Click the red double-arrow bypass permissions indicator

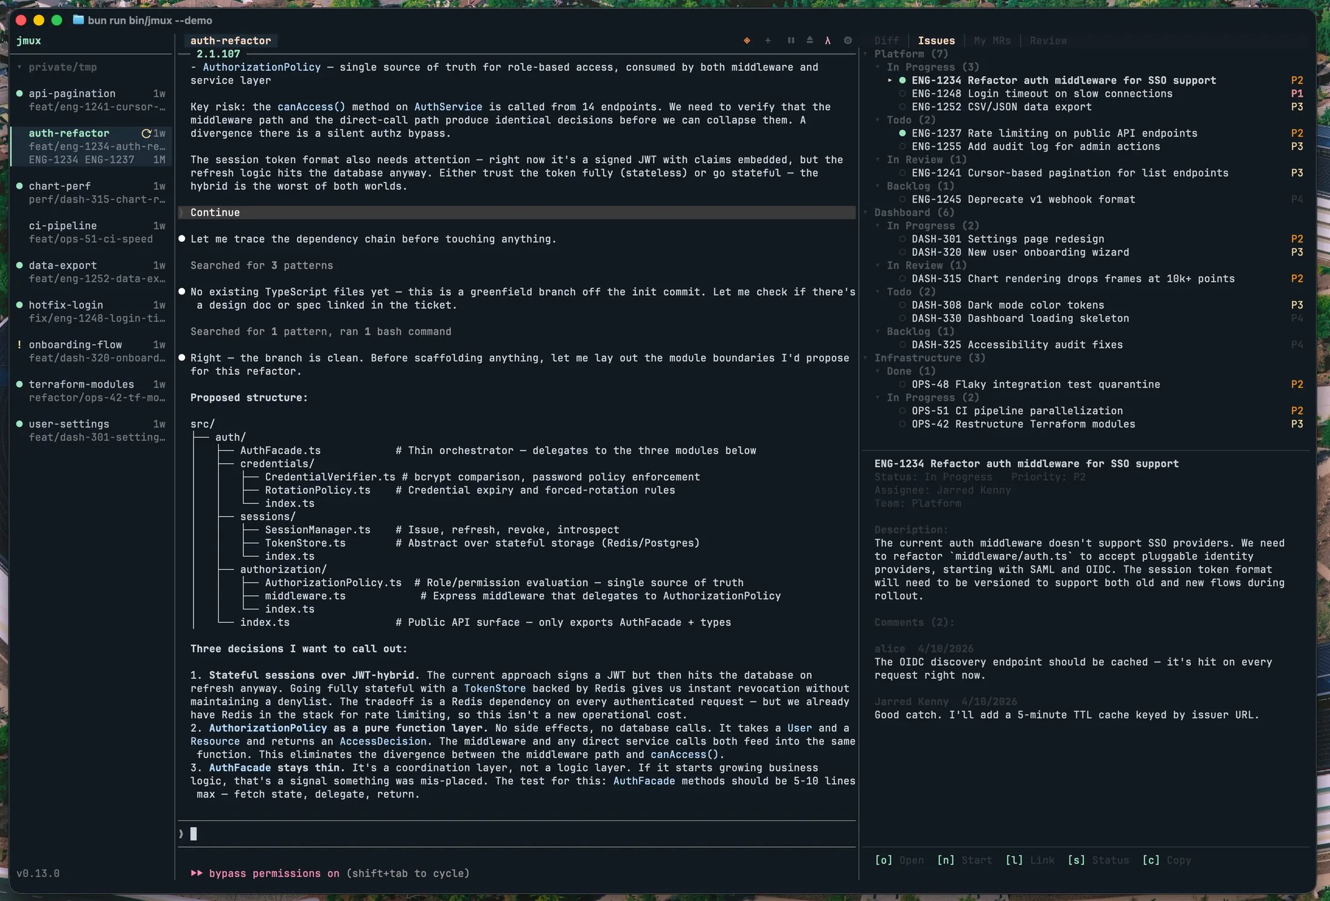[196, 873]
